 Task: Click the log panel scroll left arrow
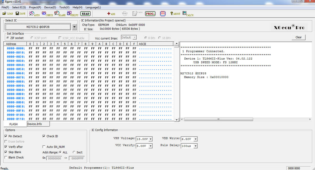(x=182, y=119)
